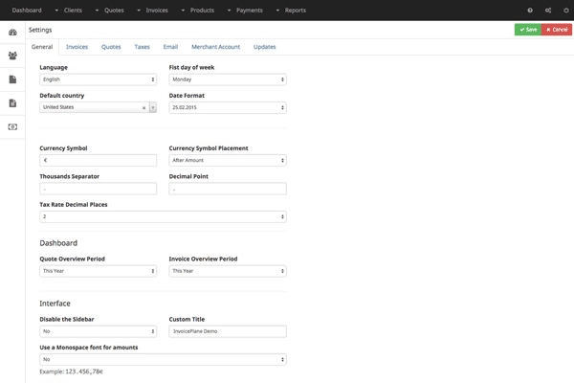Click the red Cancel button
Image resolution: width=574 pixels, height=383 pixels.
pyautogui.click(x=557, y=30)
